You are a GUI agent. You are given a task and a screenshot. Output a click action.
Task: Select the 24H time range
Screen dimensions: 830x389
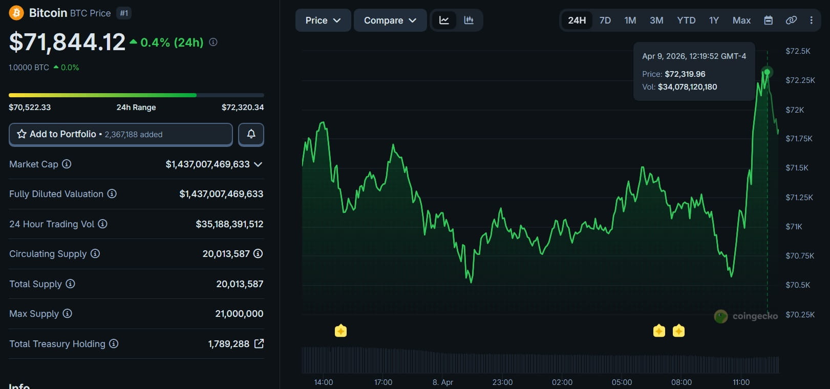click(x=577, y=20)
